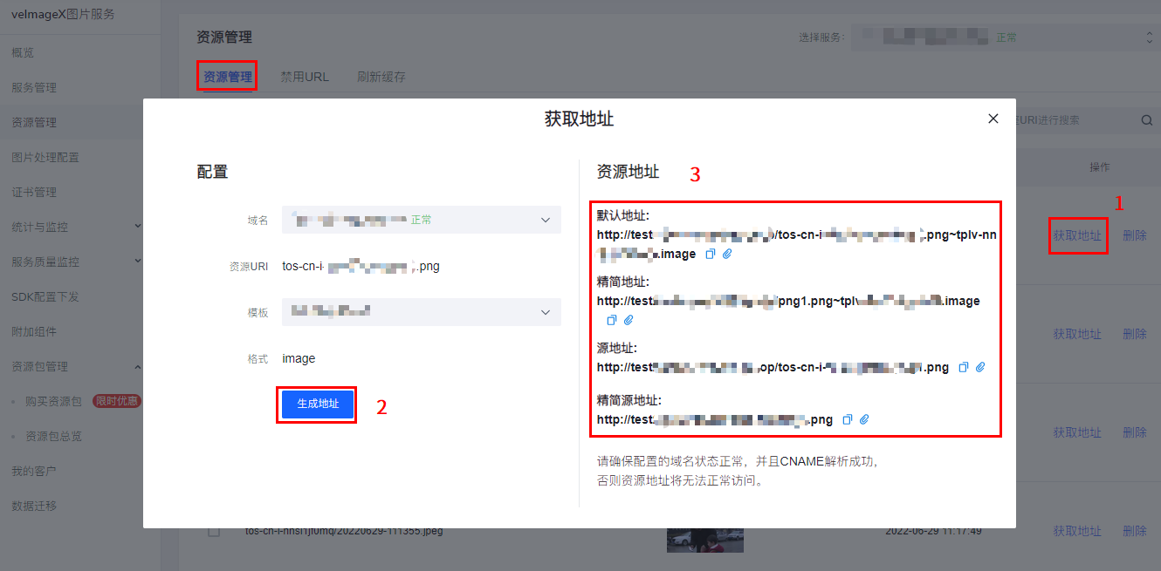Select the 资源管理 tab under the page title
Screen dimensions: 1161x571
pyautogui.click(x=228, y=77)
